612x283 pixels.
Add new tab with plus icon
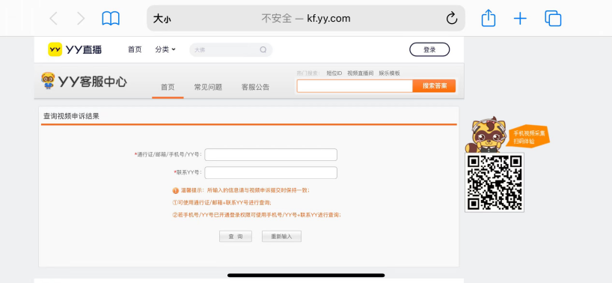[520, 19]
